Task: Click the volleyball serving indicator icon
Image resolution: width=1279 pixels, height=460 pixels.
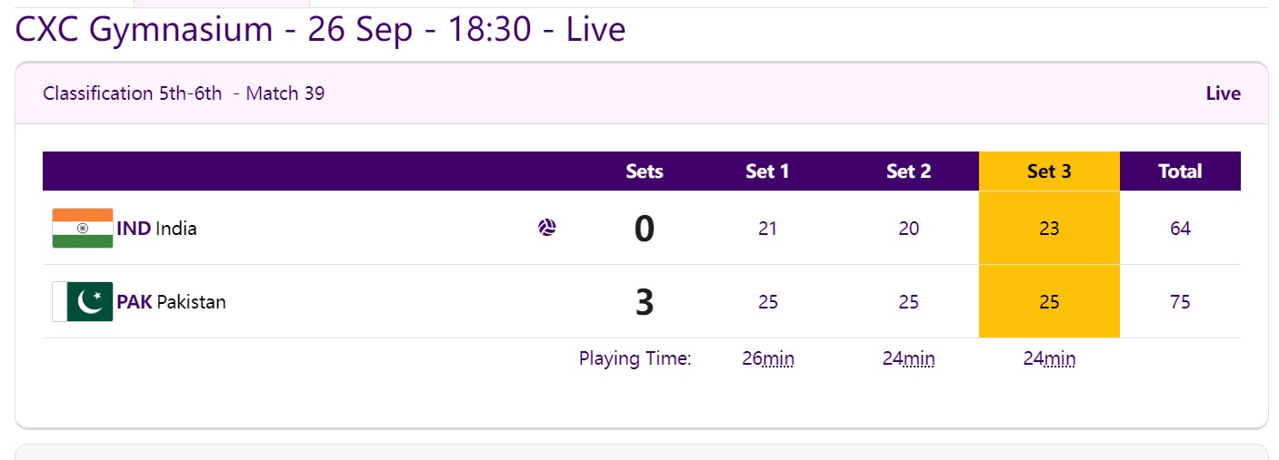Action: click(546, 228)
